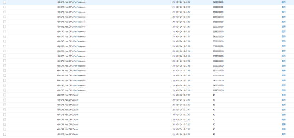Click the timestamp in the highlighted row
Image resolution: width=294 pixels, height=138 pixels.
tap(181, 2)
